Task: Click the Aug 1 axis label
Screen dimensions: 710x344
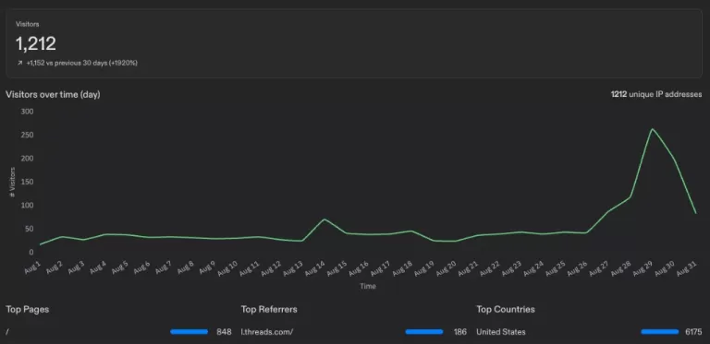Action: pyautogui.click(x=32, y=267)
